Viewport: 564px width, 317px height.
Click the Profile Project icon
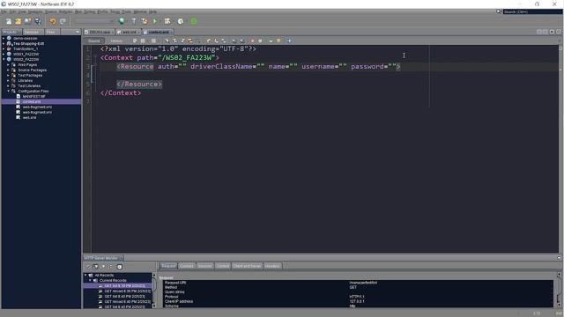click(x=181, y=21)
